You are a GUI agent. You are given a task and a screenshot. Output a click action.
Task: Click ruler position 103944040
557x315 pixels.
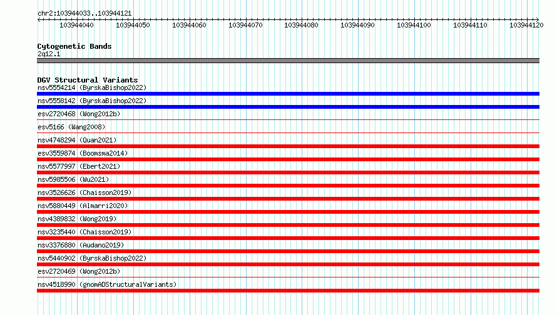pos(77,25)
